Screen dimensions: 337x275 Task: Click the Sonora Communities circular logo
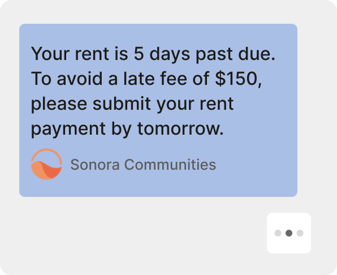(46, 164)
